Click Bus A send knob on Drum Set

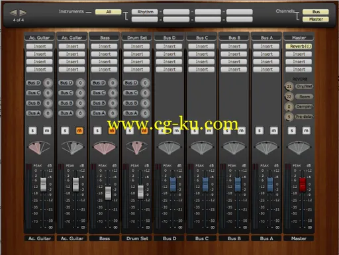pos(145,113)
